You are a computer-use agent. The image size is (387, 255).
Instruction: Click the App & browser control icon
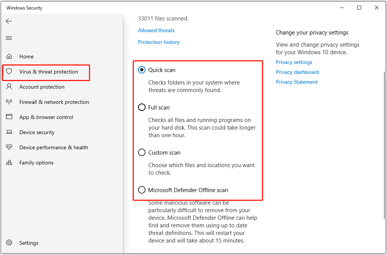click(x=9, y=117)
